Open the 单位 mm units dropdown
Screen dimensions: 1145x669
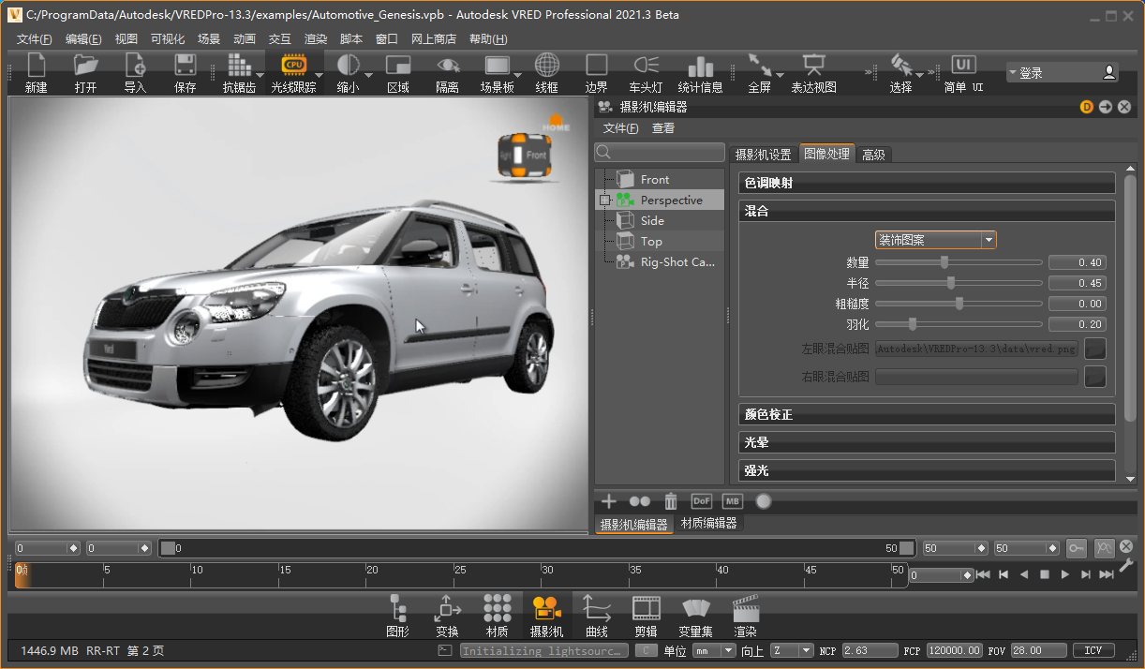(x=715, y=650)
